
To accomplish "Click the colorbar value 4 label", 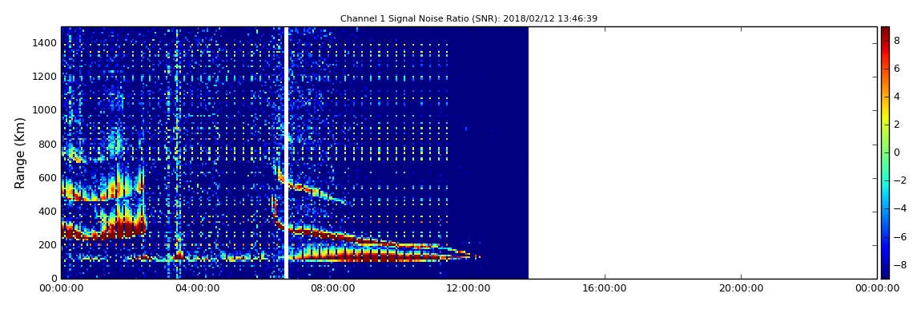I will coord(897,97).
